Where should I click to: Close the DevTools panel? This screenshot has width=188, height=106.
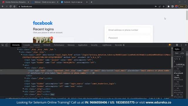coord(186,45)
